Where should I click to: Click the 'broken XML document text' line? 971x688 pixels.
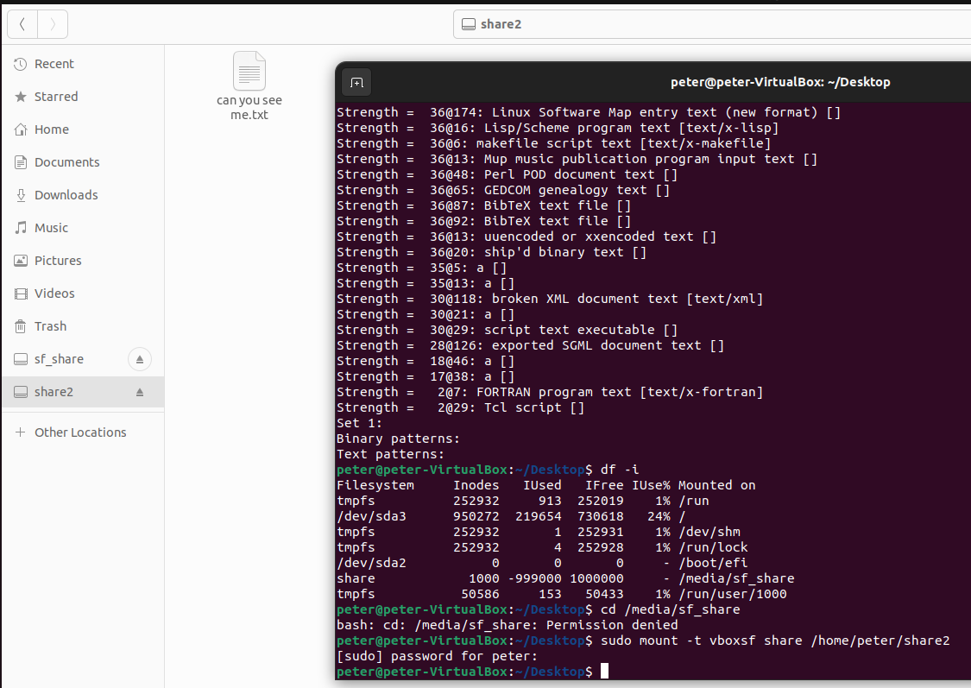(x=550, y=299)
